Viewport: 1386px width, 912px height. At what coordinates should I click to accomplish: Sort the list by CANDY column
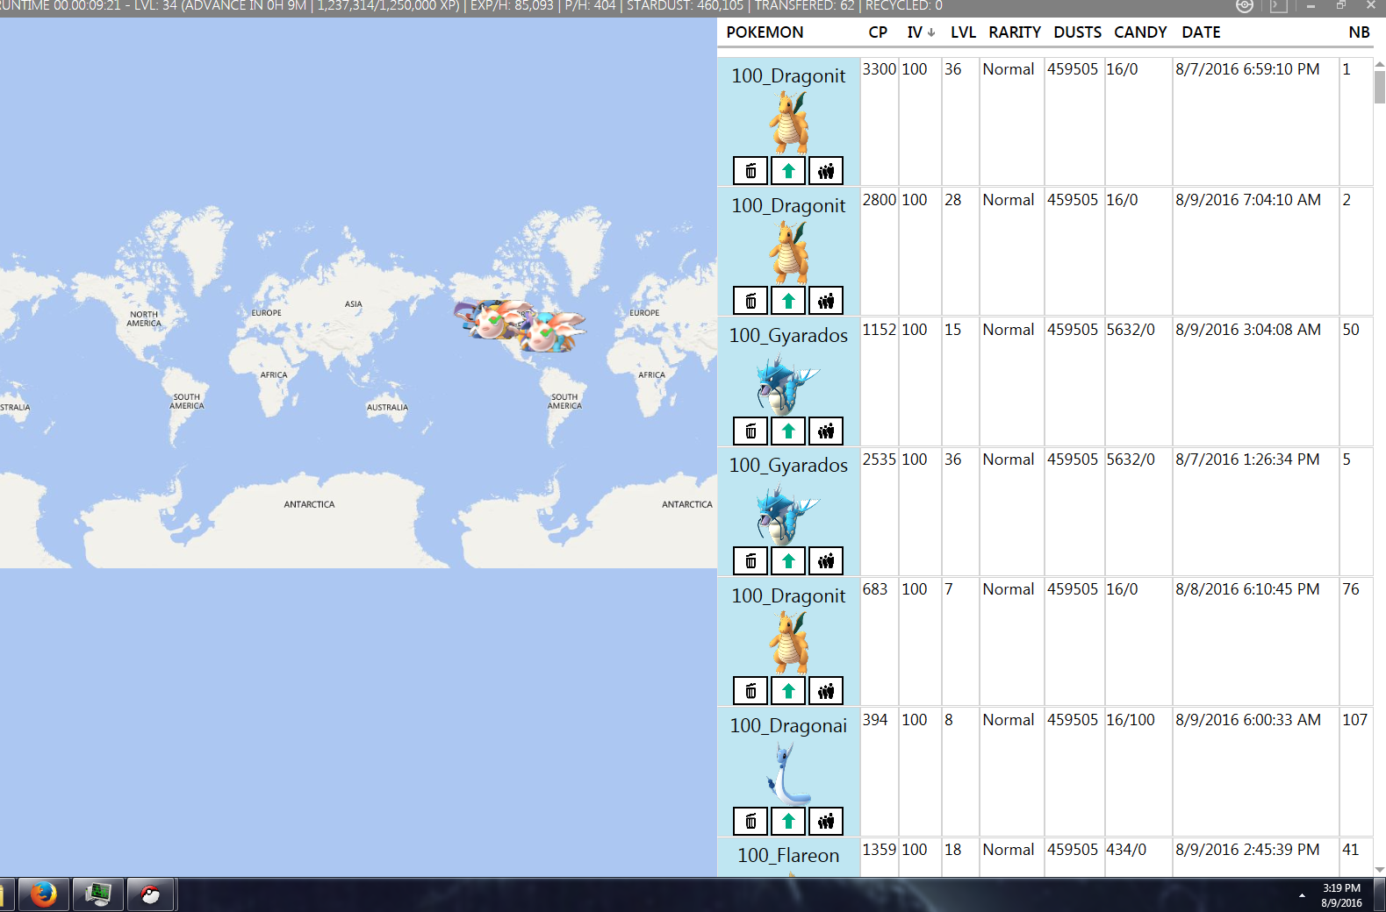[1140, 32]
